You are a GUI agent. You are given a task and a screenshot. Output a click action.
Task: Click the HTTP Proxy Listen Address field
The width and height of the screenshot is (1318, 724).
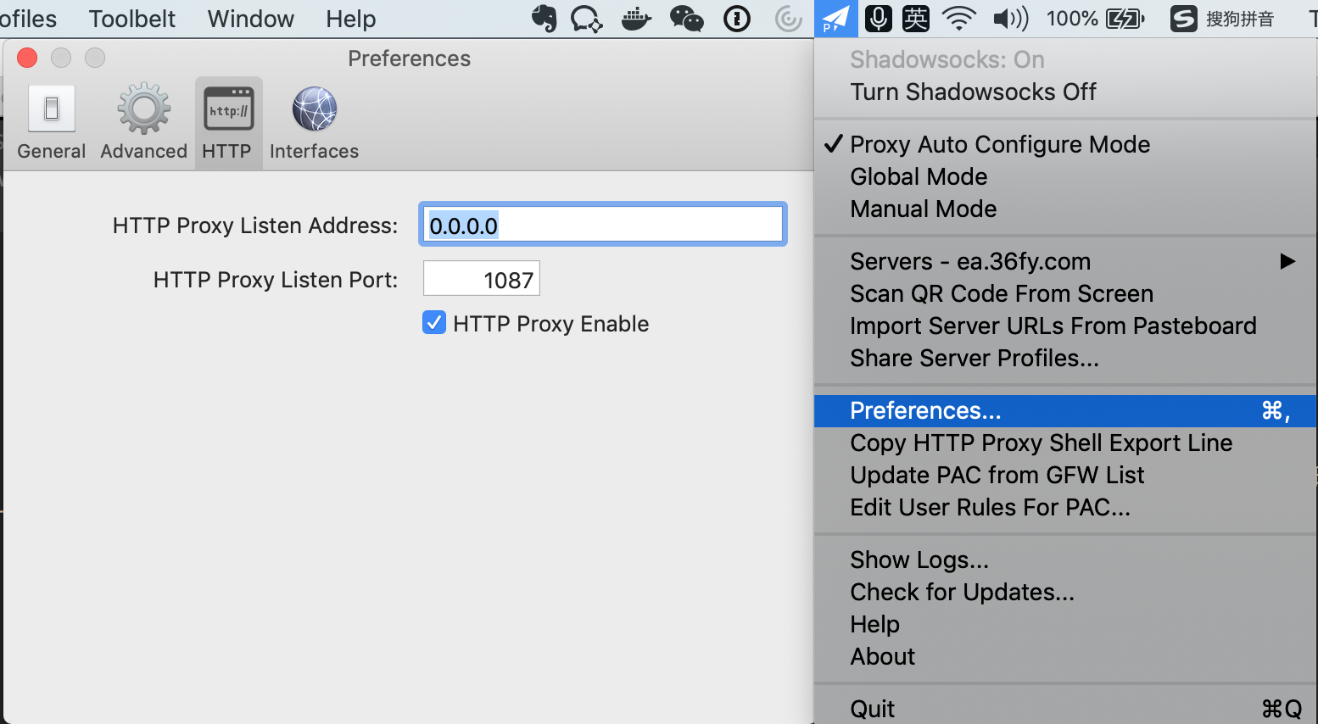point(602,225)
